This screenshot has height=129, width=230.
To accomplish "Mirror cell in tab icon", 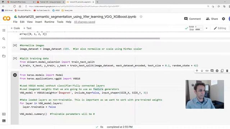I will coord(222,71).
